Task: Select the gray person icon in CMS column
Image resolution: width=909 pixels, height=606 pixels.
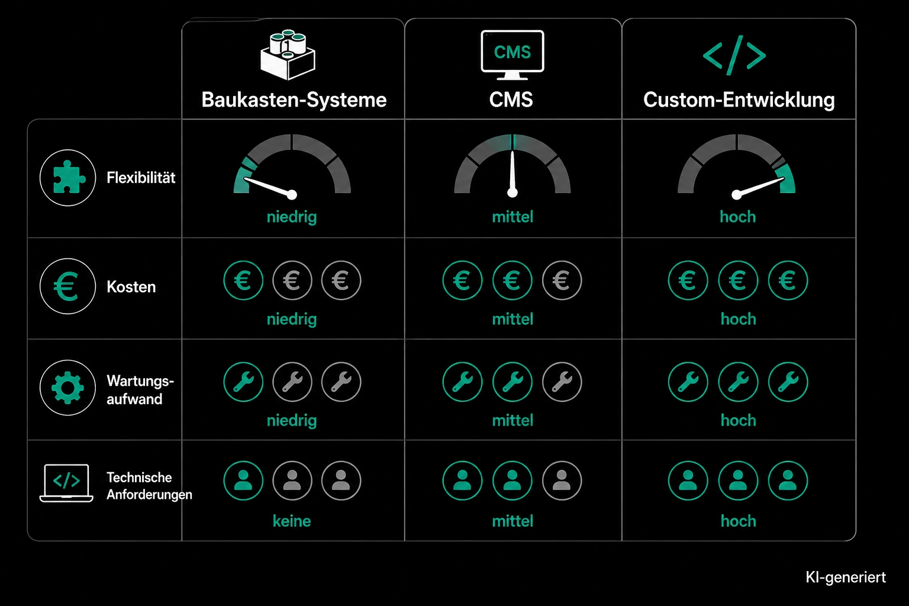Action: [562, 481]
